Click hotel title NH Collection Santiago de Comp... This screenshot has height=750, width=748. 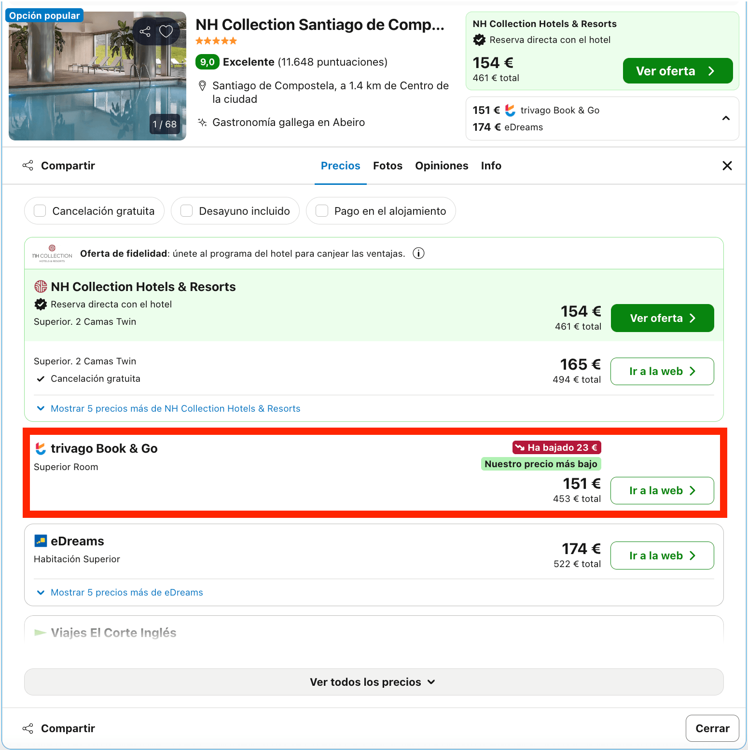tap(320, 25)
